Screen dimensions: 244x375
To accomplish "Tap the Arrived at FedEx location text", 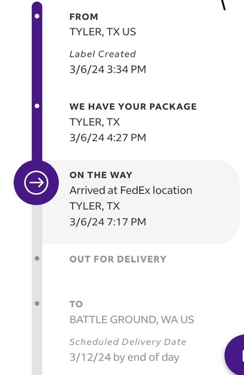I will (x=131, y=190).
